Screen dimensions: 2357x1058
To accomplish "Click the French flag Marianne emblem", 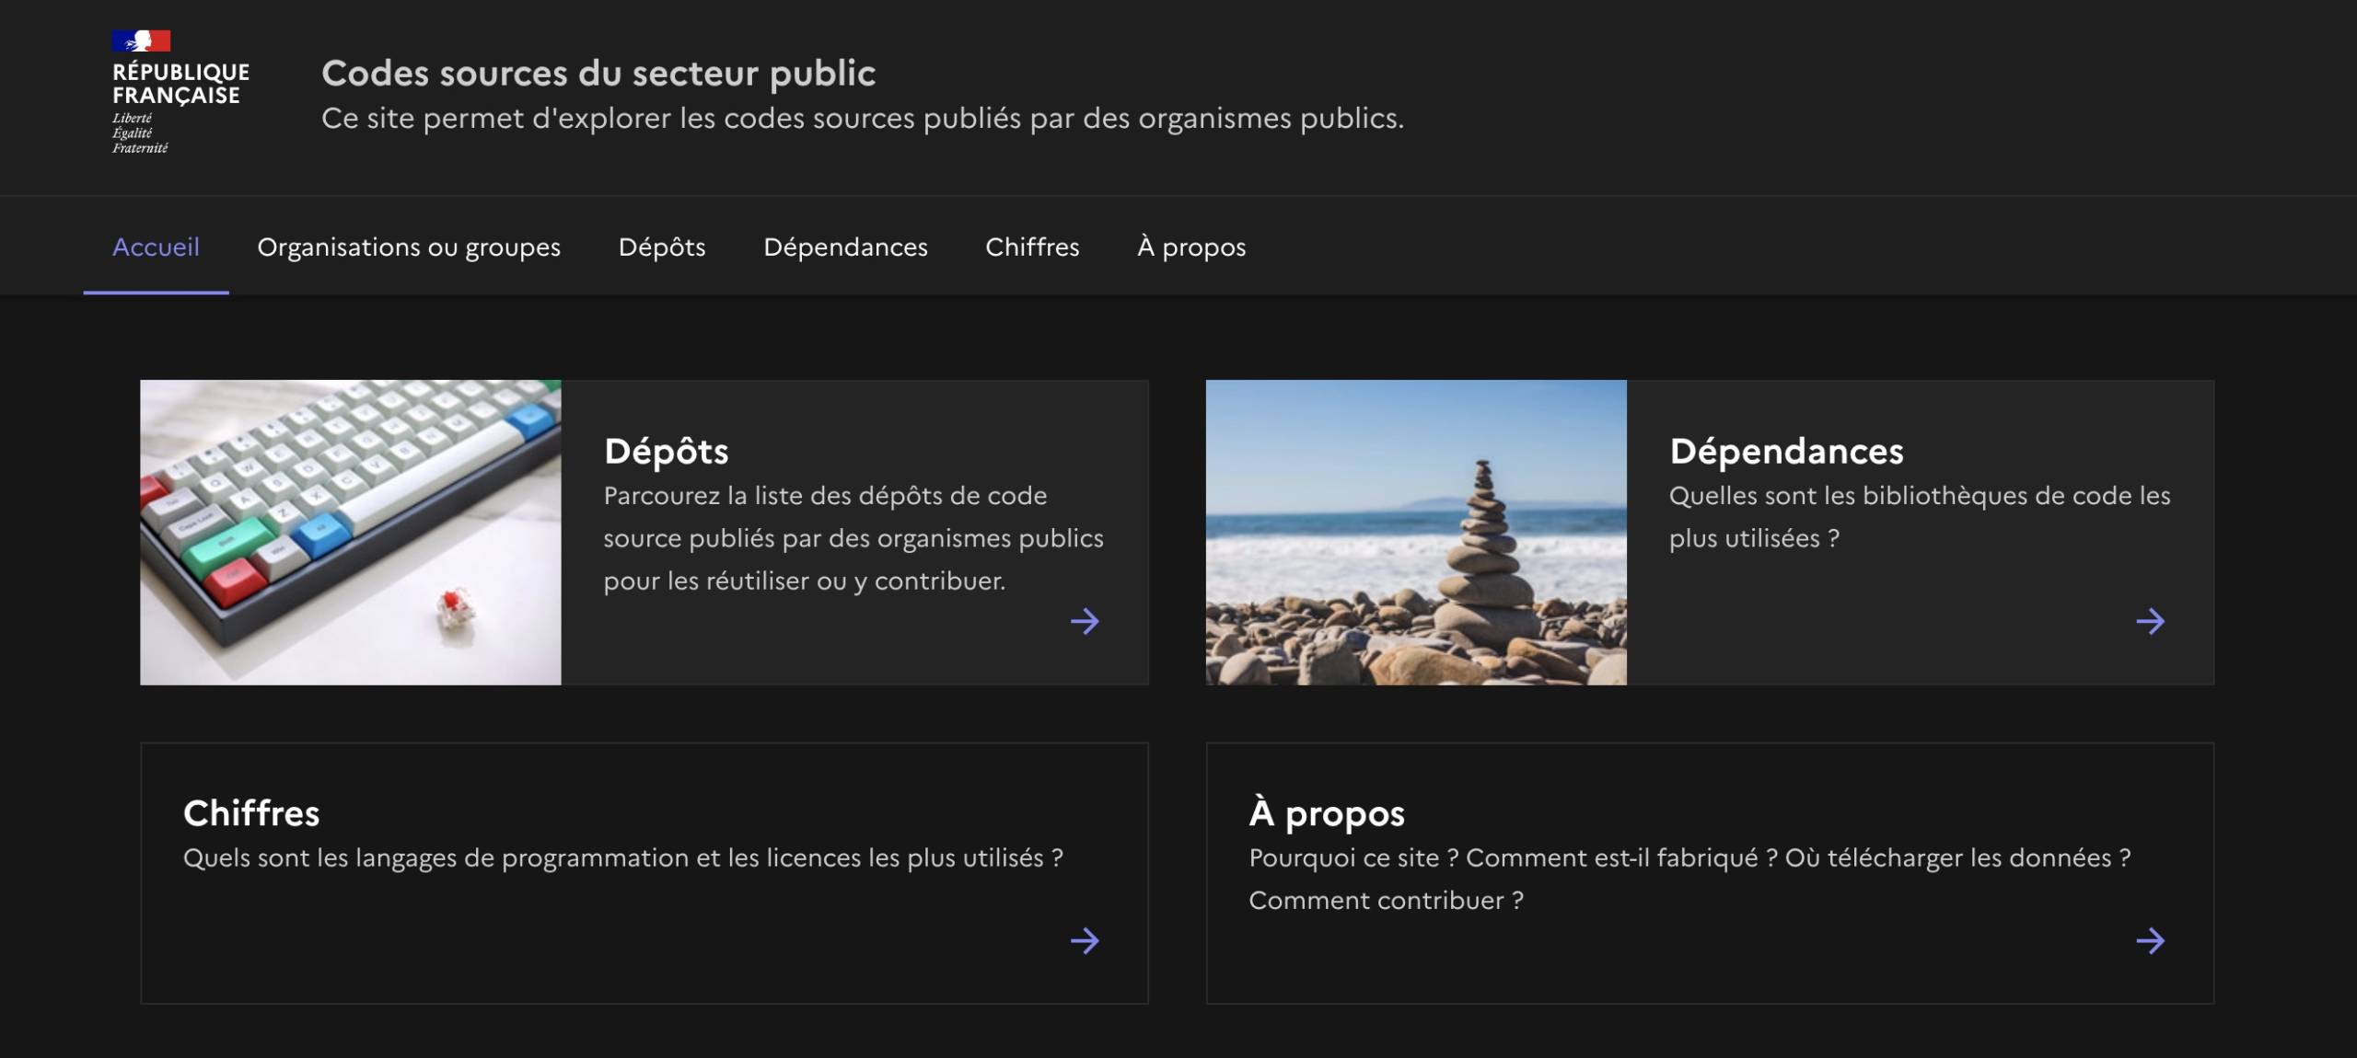I will (x=141, y=40).
